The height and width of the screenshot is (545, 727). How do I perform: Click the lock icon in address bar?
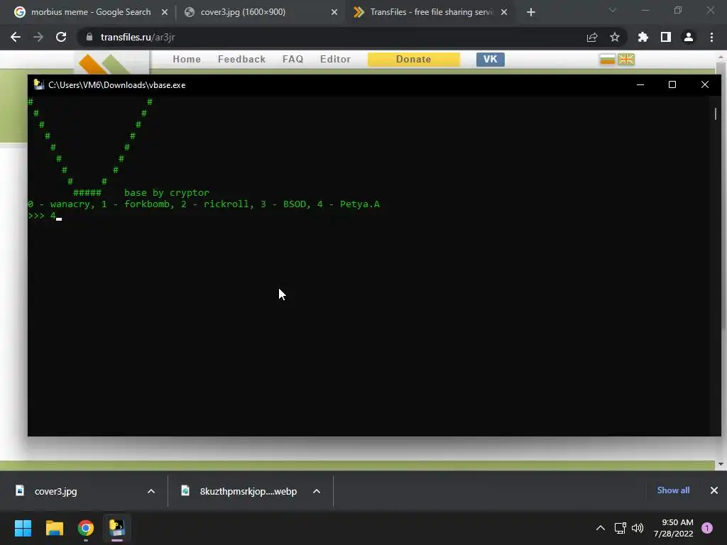pyautogui.click(x=89, y=37)
